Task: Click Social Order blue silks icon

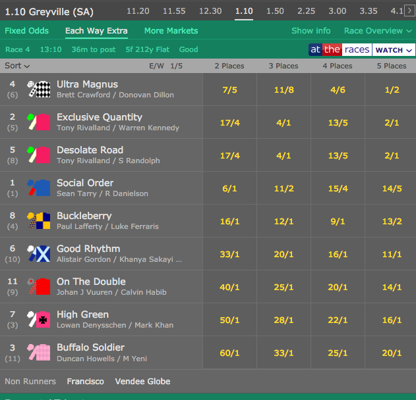Action: click(x=39, y=188)
